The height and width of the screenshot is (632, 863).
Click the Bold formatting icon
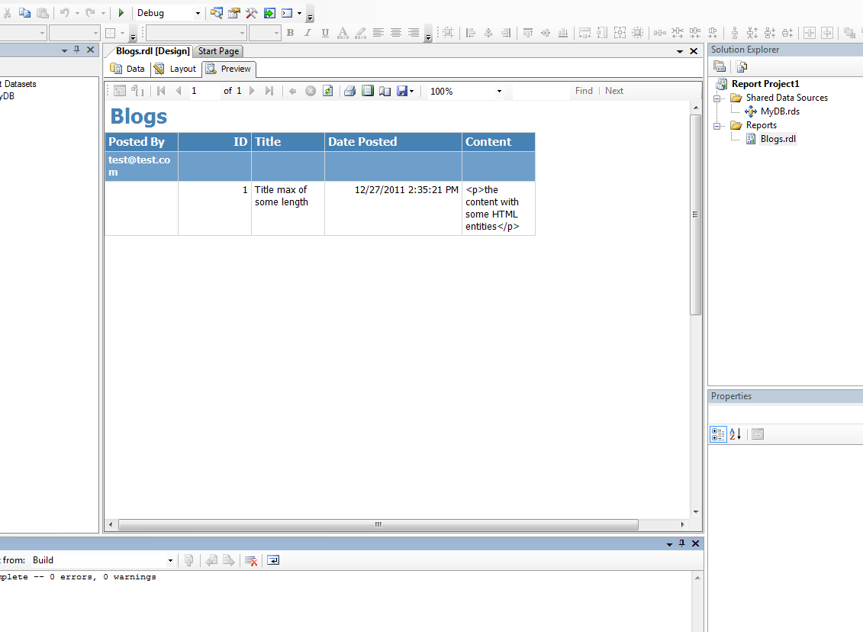[x=290, y=33]
